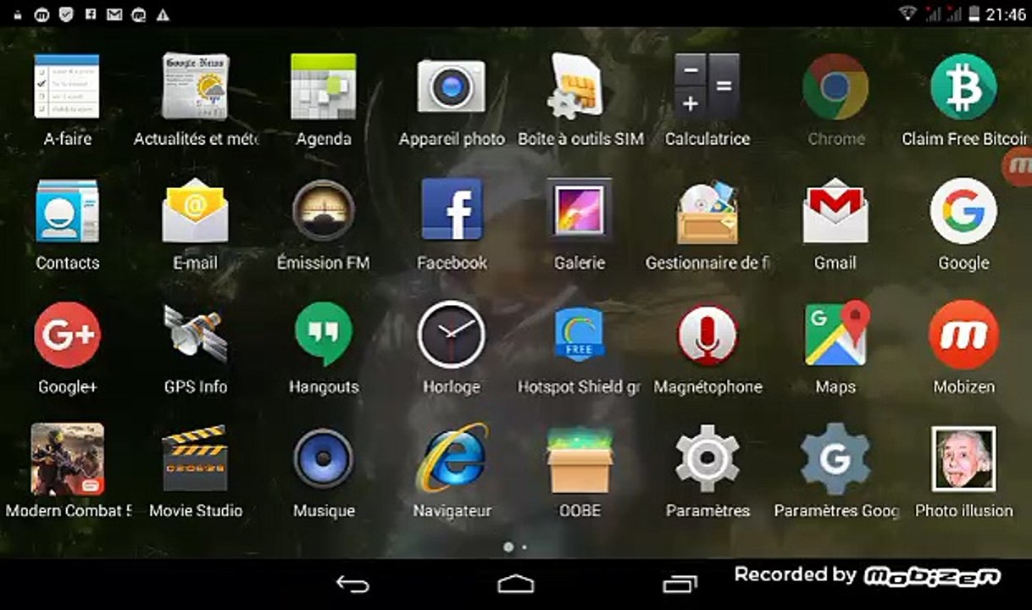Launch Actualités et météo app
Image resolution: width=1032 pixels, height=610 pixels.
(x=195, y=86)
